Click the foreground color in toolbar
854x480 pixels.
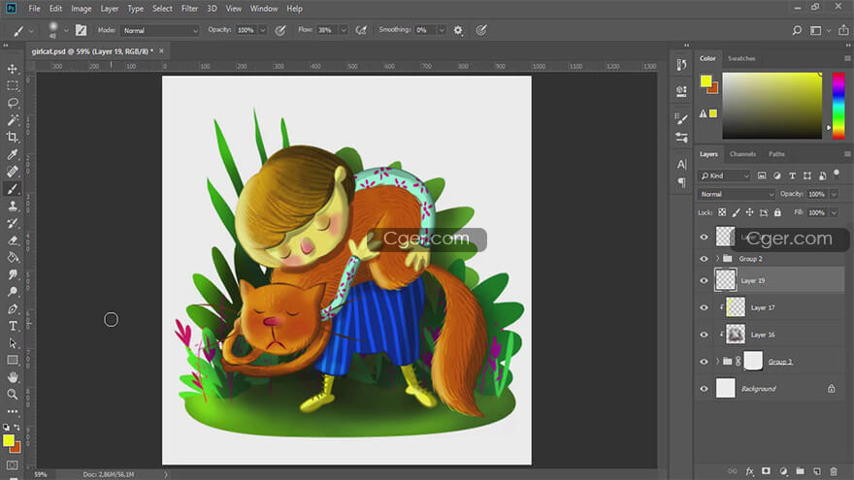[x=8, y=440]
